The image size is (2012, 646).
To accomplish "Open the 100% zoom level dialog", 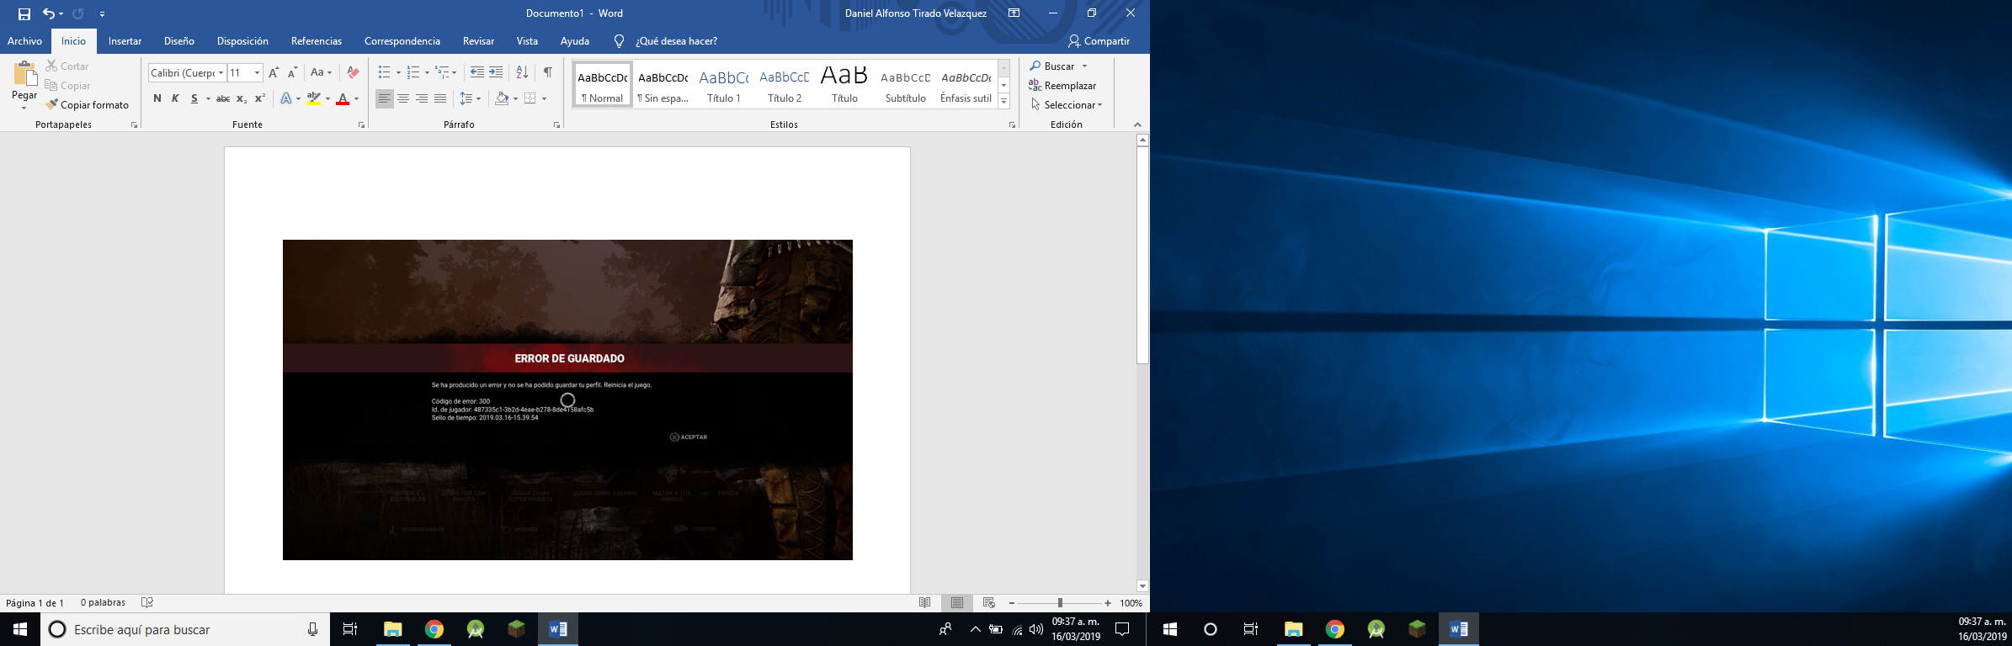I will (x=1131, y=603).
